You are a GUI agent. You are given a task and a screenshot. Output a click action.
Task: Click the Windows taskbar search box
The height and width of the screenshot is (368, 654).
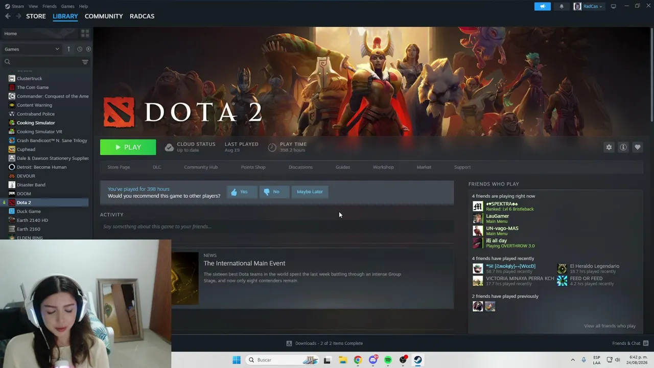tap(283, 360)
